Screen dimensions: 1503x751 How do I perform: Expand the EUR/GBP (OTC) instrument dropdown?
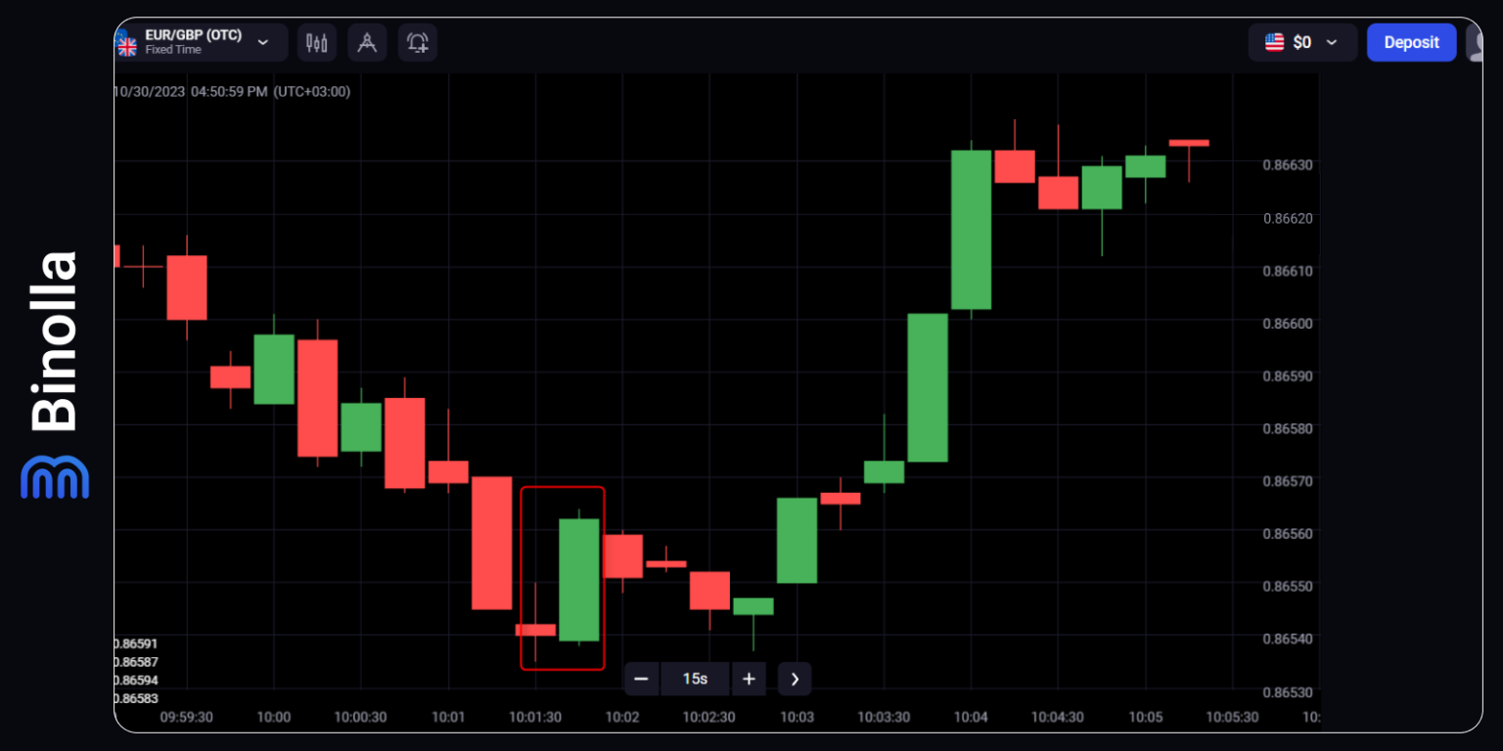pyautogui.click(x=262, y=43)
